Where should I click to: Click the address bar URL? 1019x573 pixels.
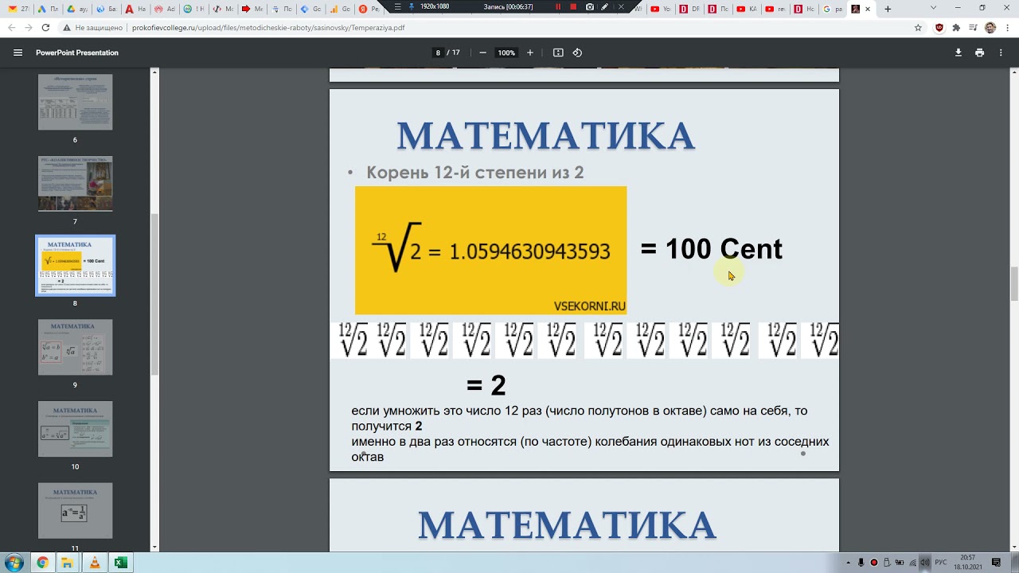[267, 27]
